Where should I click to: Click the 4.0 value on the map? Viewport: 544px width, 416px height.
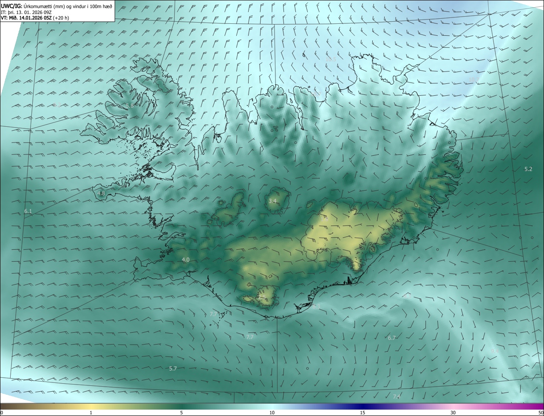[x=186, y=259]
